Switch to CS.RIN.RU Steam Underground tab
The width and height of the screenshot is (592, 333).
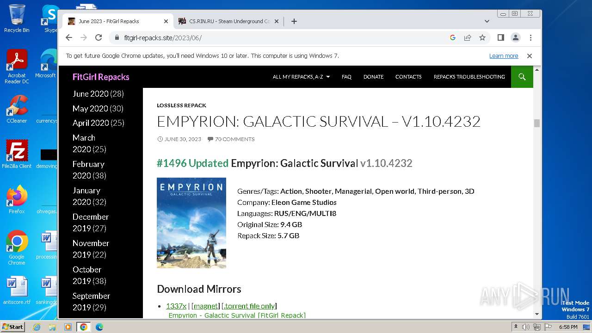pyautogui.click(x=229, y=21)
